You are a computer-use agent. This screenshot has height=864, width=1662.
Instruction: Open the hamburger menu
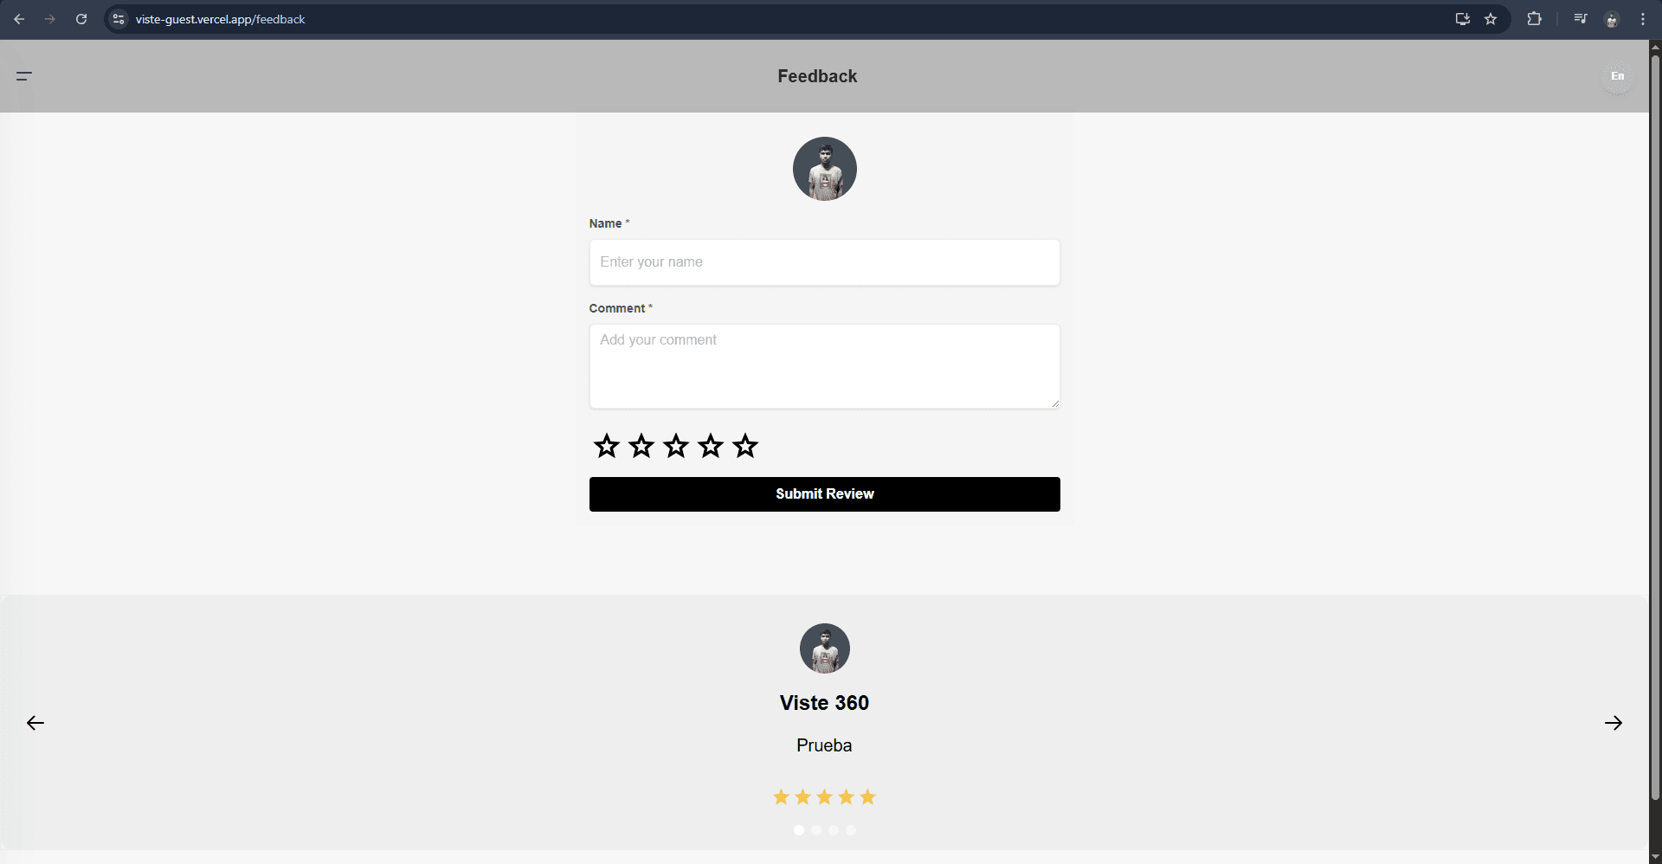coord(23,76)
